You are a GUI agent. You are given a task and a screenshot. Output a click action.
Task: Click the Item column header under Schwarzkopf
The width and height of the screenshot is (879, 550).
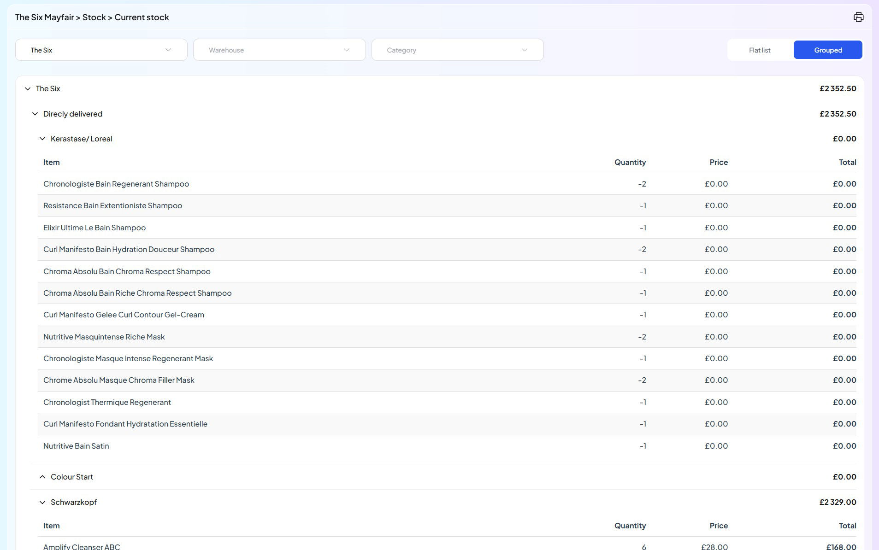(51, 526)
